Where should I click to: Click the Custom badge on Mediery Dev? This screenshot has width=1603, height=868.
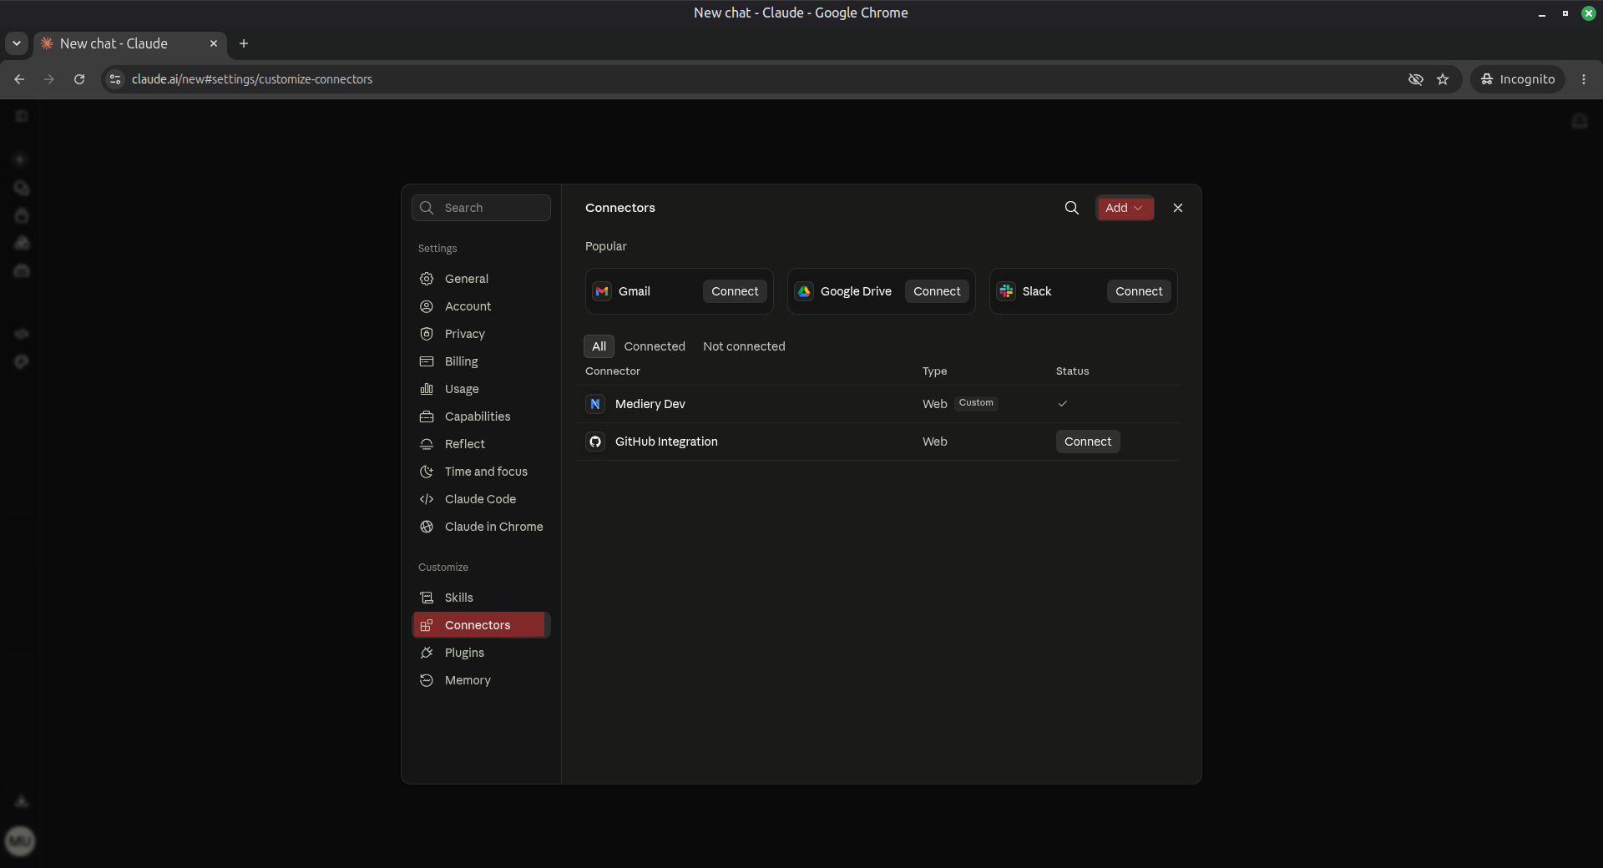click(x=976, y=403)
